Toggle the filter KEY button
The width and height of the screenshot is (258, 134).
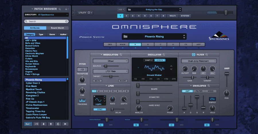point(203,73)
